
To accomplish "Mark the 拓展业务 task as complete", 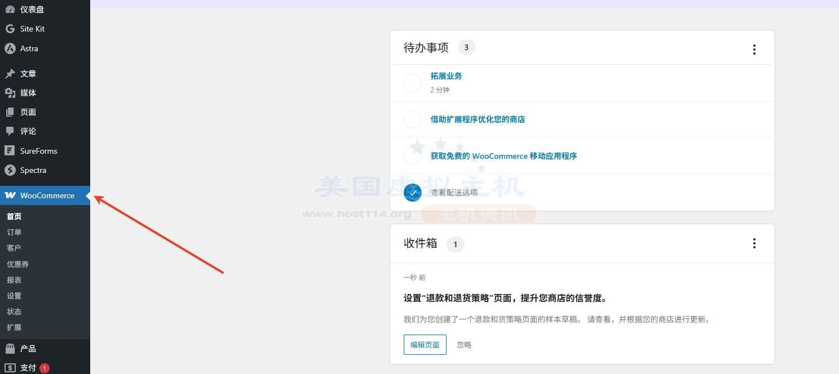I will point(412,82).
